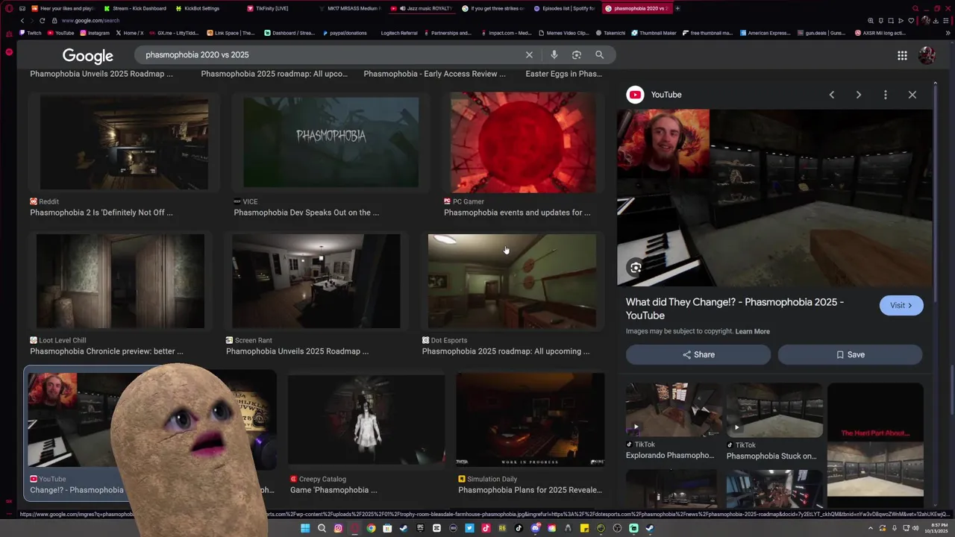Viewport: 955px width, 537px height.
Task: Click 'Phasmophobia events and updates for' caption
Action: click(517, 213)
